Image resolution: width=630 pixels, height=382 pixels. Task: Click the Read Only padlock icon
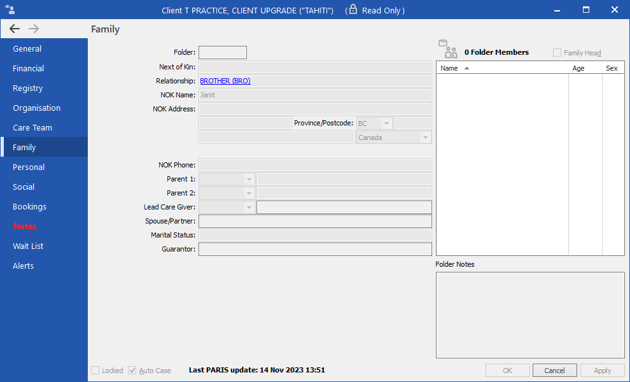click(353, 10)
